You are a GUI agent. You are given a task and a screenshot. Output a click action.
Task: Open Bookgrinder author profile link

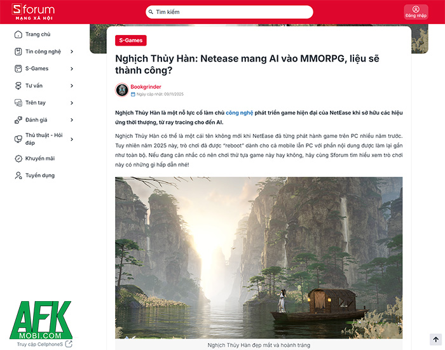pyautogui.click(x=146, y=87)
